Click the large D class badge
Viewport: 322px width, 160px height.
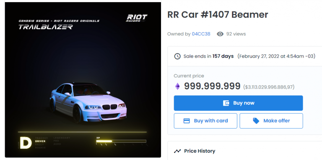(26, 142)
